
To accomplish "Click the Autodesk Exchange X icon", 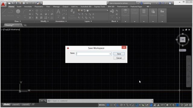I will tap(160, 3).
